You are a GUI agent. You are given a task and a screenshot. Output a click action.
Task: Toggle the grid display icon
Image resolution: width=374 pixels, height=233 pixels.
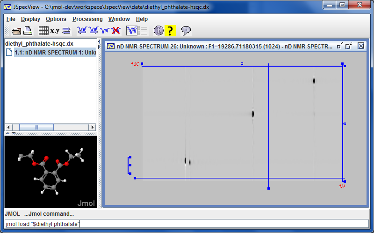click(x=43, y=31)
